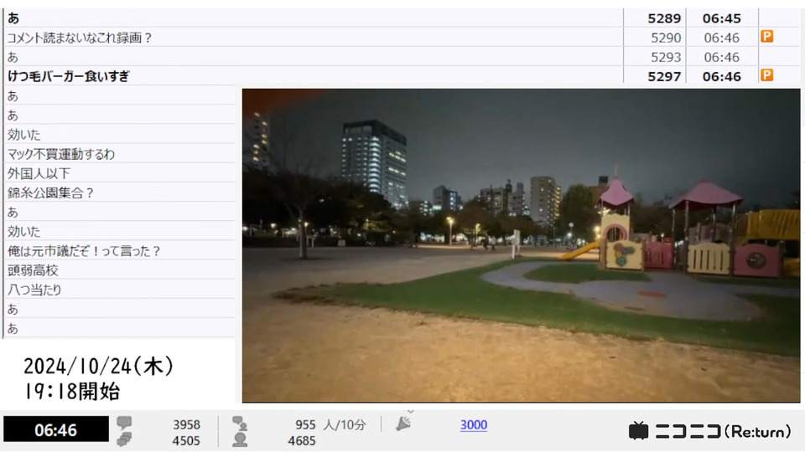Click the 'ニコニコ(Re:turn)' logo text
Screen dimensions: 805x452
click(723, 432)
